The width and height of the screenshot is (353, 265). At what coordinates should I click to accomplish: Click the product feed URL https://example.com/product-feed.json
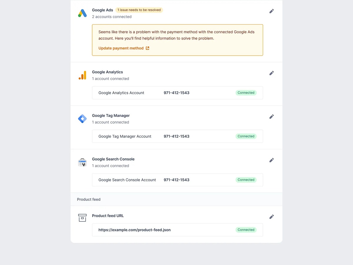134,230
